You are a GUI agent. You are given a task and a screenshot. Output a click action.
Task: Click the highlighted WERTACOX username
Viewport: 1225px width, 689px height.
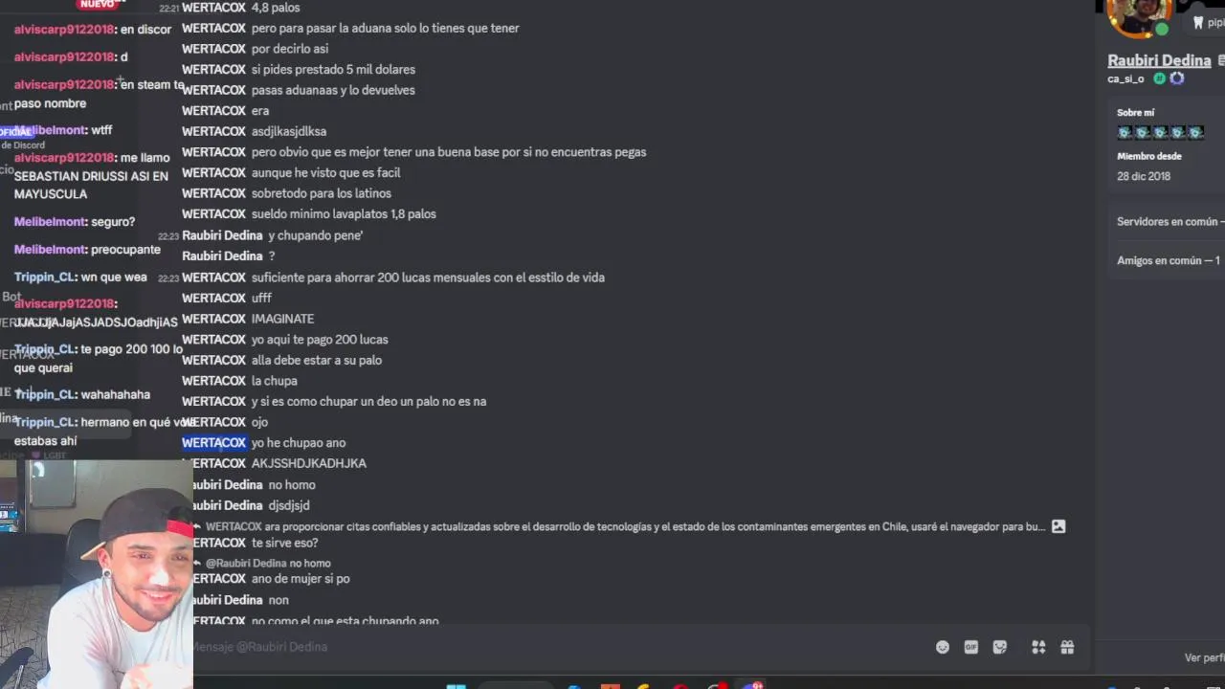pyautogui.click(x=213, y=442)
